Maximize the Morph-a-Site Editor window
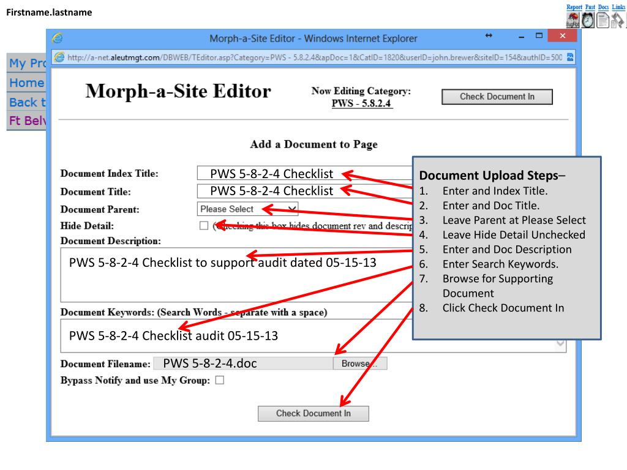The height and width of the screenshot is (470, 627). 539,35
